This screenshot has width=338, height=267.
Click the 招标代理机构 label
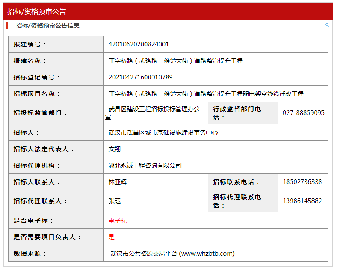point(37,165)
